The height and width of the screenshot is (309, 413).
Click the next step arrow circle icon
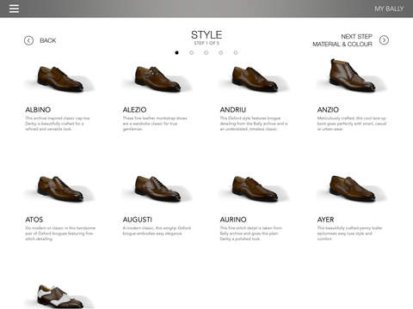(x=384, y=40)
